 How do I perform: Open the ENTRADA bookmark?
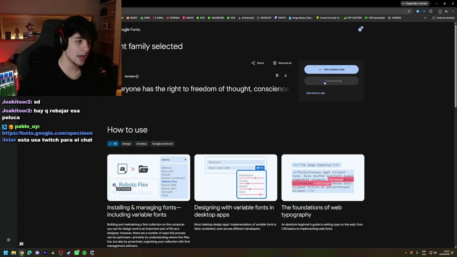[x=173, y=18]
